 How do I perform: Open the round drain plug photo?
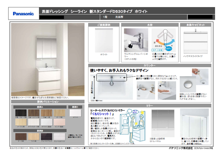pos(188,84)
